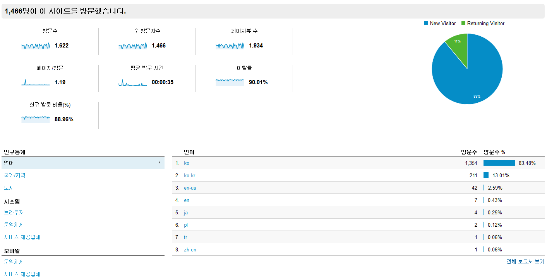The image size is (547, 280).
Task: Click the 페이지/방문 sparkline chart
Action: (36, 82)
